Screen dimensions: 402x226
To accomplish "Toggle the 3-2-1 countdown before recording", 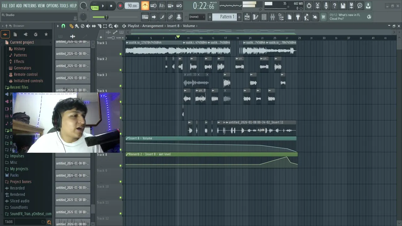I will pyautogui.click(x=162, y=6).
